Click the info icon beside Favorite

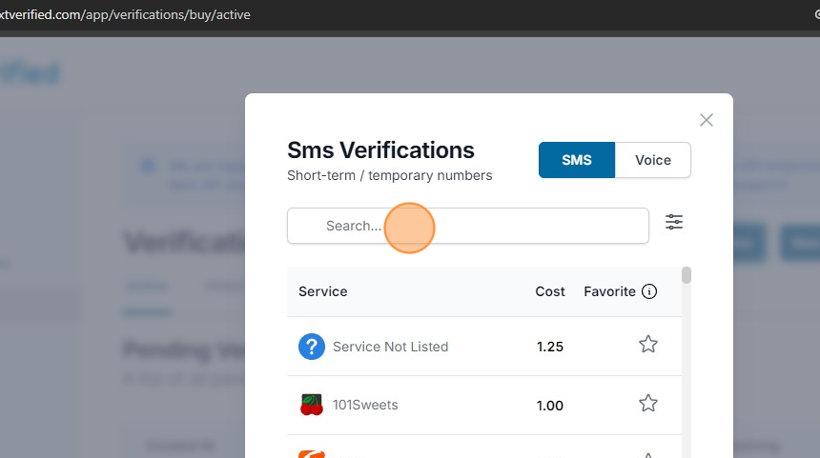pos(649,291)
